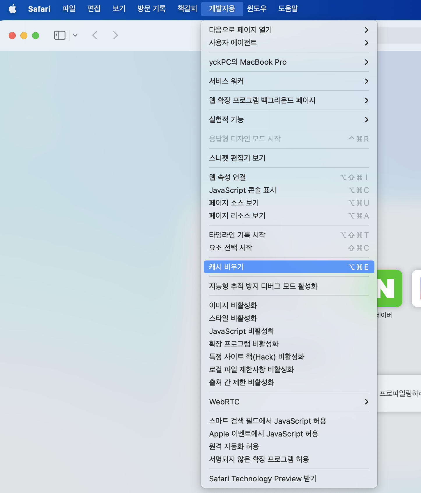Expand 웹 확장 프로그램 백그라운드 페이지 submenu

[x=289, y=100]
